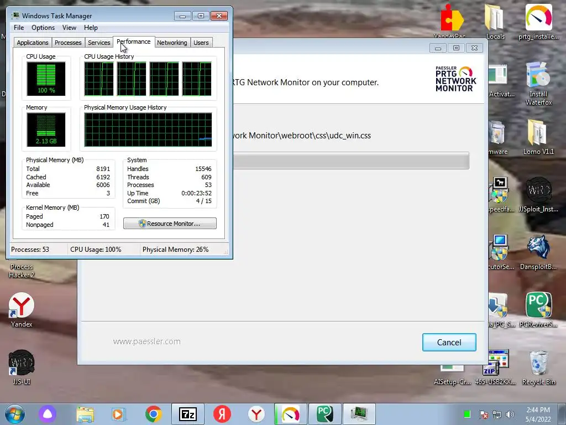Viewport: 566px width, 425px height.
Task: Click the first CPU Usage History graph
Action: 99,79
